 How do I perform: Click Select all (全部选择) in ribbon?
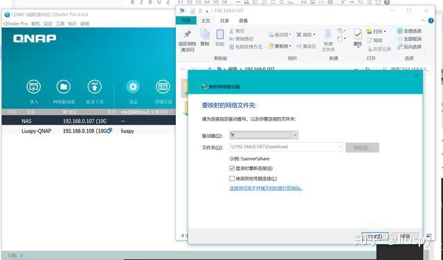(x=409, y=31)
